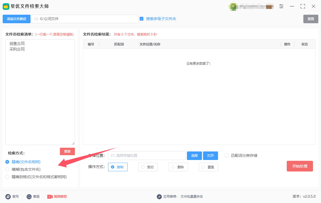Click the red 搜索 button

pyautogui.click(x=67, y=151)
